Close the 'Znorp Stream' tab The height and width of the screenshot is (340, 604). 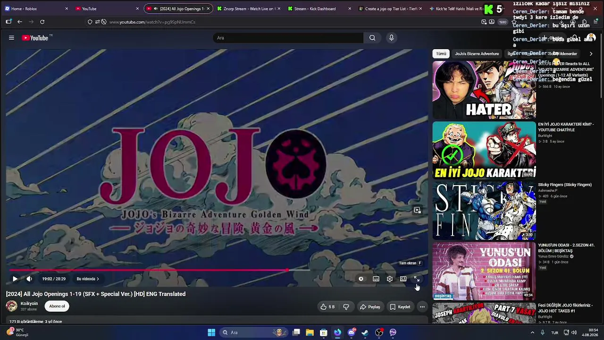click(x=279, y=8)
